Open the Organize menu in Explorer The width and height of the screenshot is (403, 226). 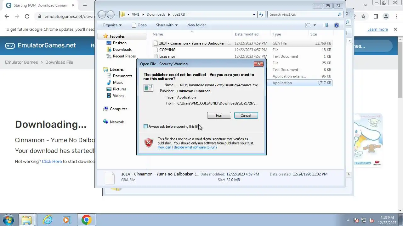112,25
